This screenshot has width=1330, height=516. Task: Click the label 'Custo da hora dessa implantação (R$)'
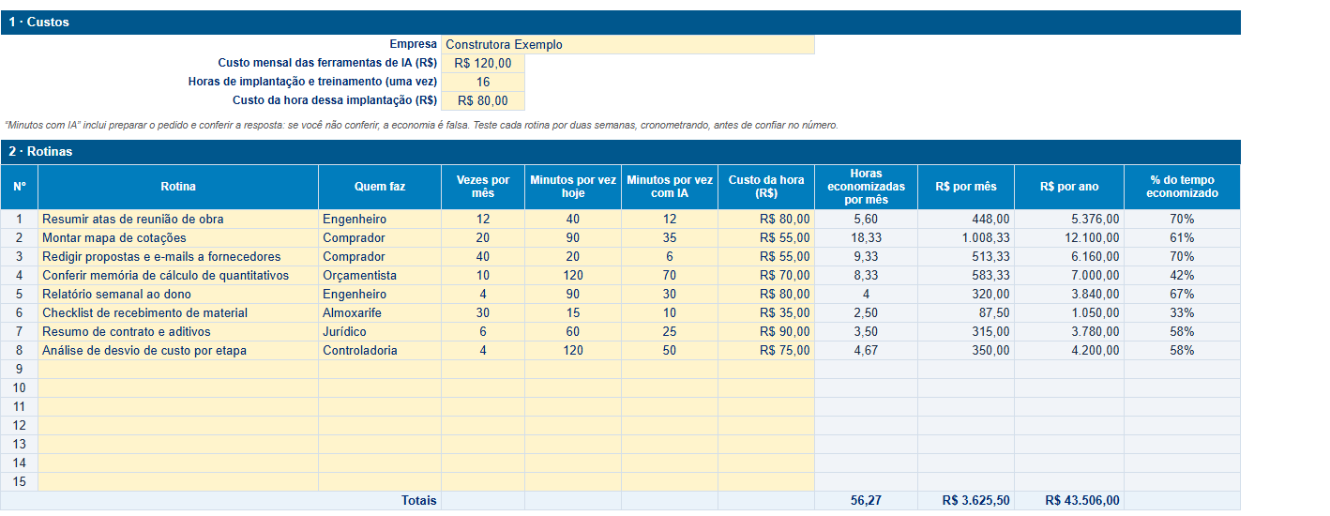tap(335, 100)
